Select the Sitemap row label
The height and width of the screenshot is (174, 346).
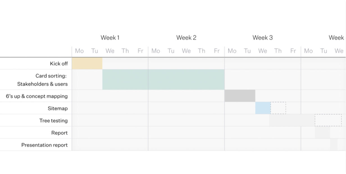pyautogui.click(x=58, y=109)
